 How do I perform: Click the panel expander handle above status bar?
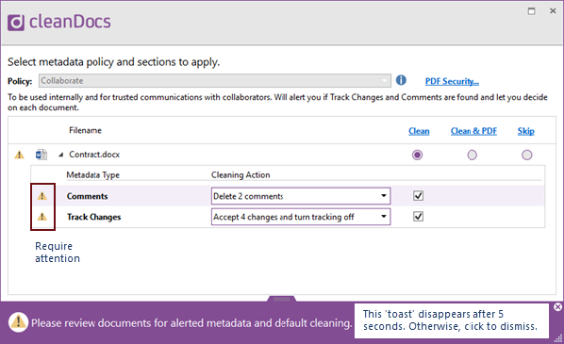(x=282, y=299)
